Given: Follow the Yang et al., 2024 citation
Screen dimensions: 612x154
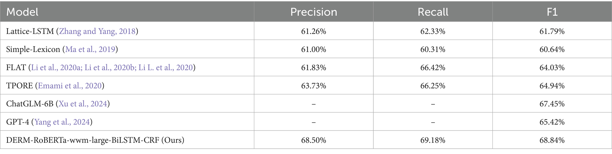Looking at the screenshot, I should pos(62,122).
